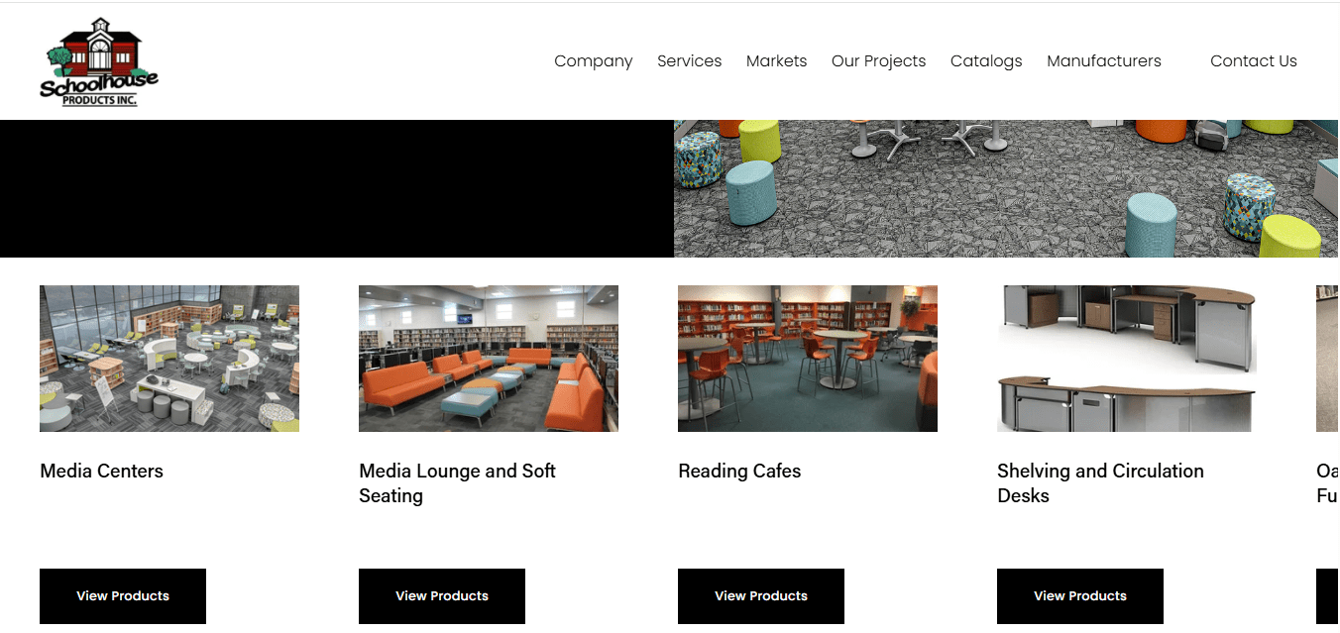View Products for Reading Cafes
1340x633 pixels.
click(x=761, y=596)
